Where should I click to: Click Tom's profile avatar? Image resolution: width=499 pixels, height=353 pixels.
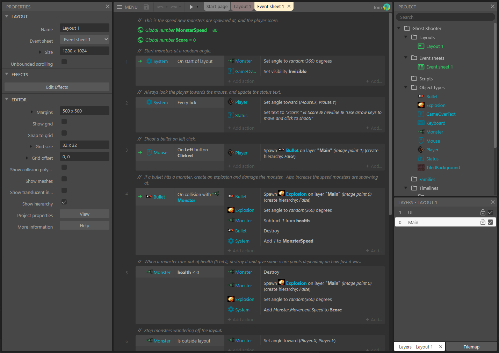click(388, 7)
